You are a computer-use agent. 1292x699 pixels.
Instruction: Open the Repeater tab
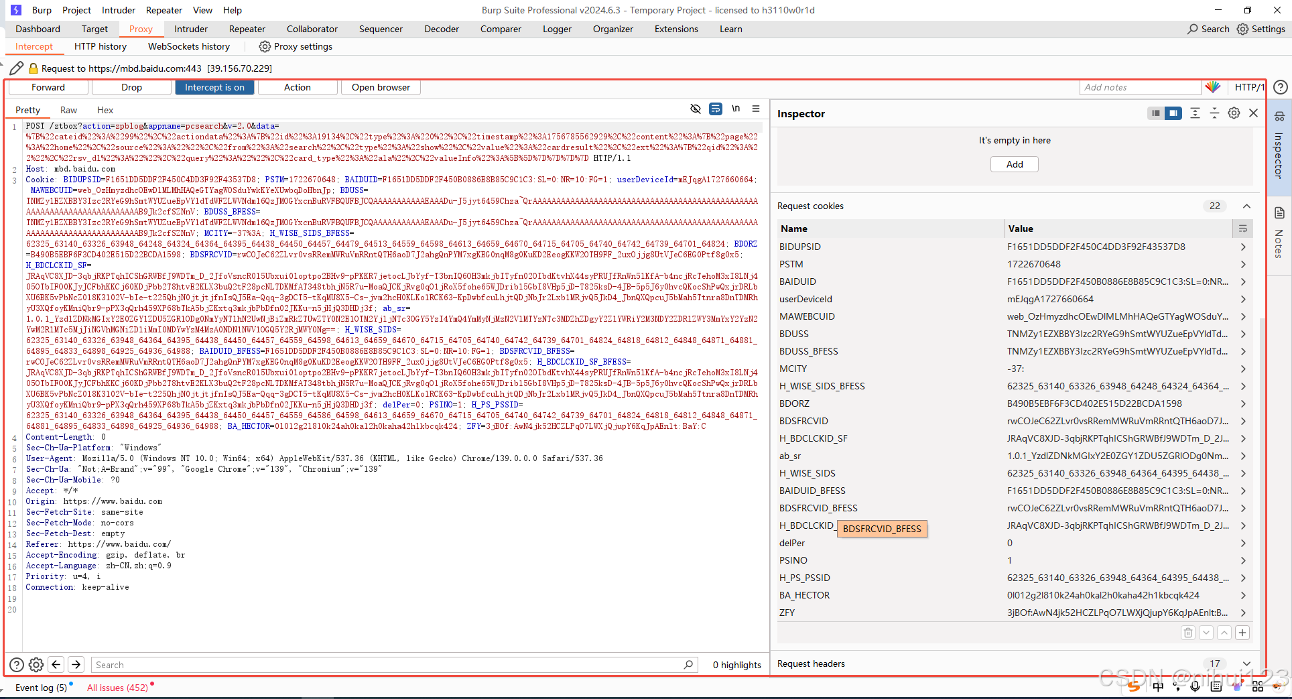(247, 29)
